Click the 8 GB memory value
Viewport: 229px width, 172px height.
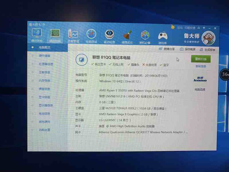107,102
